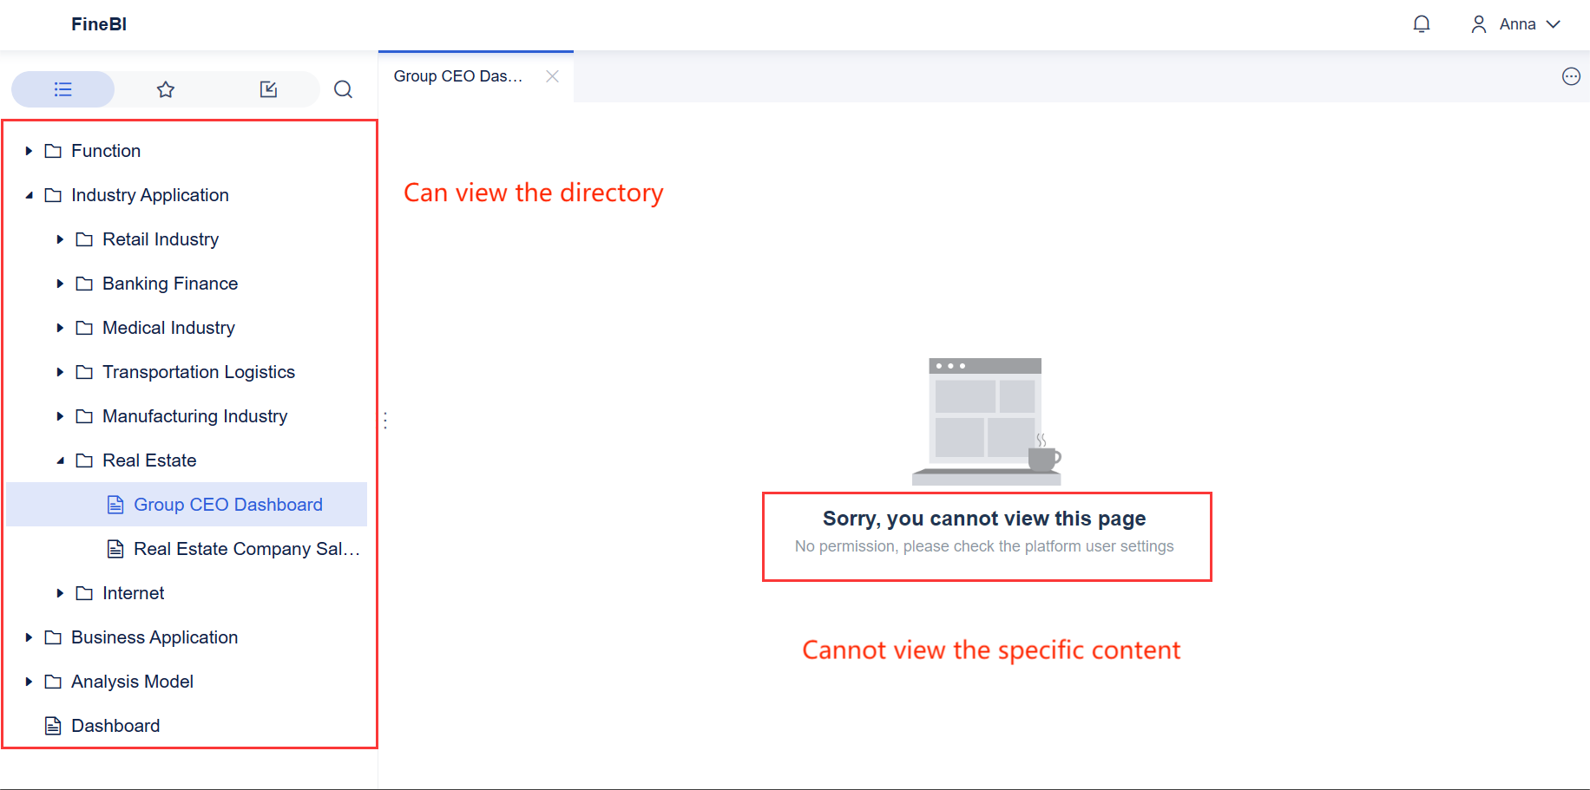Image resolution: width=1590 pixels, height=790 pixels.
Task: Expand the Function folder
Action: (x=29, y=150)
